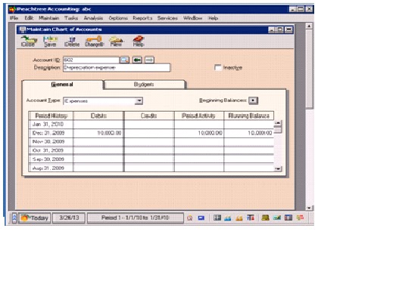Select the Jan 31, 2010 row

(151, 125)
